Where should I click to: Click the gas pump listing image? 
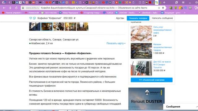pyautogui.click(x=141, y=68)
